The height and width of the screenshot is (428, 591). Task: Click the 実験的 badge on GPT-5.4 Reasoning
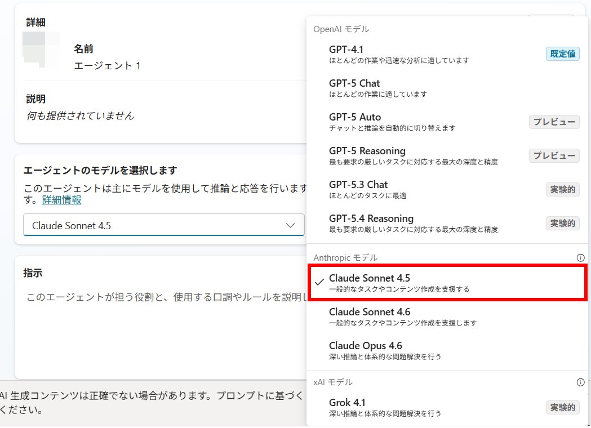point(562,223)
